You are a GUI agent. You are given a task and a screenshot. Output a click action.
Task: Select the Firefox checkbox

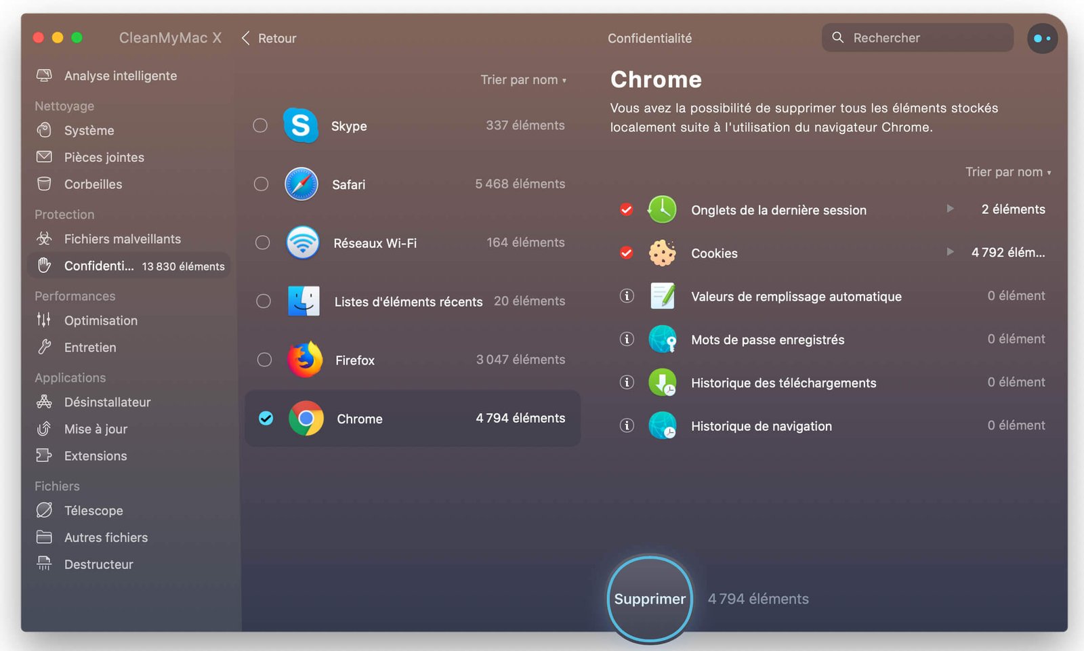pyautogui.click(x=264, y=360)
